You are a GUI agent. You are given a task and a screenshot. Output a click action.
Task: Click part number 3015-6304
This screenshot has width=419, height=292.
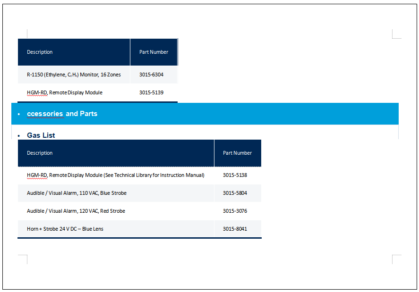[x=151, y=75]
